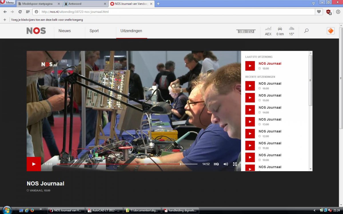The image size is (343, 214).
Task: Launch Firefox from quick launch
Action: pyautogui.click(x=32, y=211)
